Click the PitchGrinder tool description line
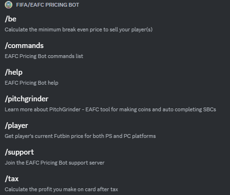230x195 pixels. [110, 109]
